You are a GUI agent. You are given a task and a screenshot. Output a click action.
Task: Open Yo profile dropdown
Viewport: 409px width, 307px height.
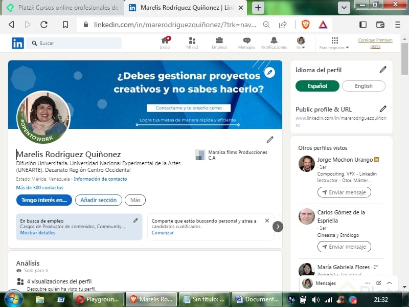point(301,43)
